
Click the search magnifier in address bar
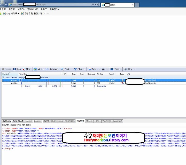(93, 5)
